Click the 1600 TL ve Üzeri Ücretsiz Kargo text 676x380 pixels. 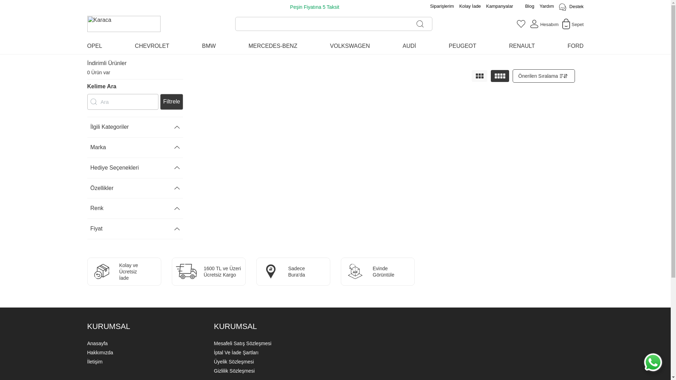click(222, 272)
